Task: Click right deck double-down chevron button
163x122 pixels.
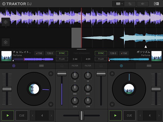Action: pos(112,104)
